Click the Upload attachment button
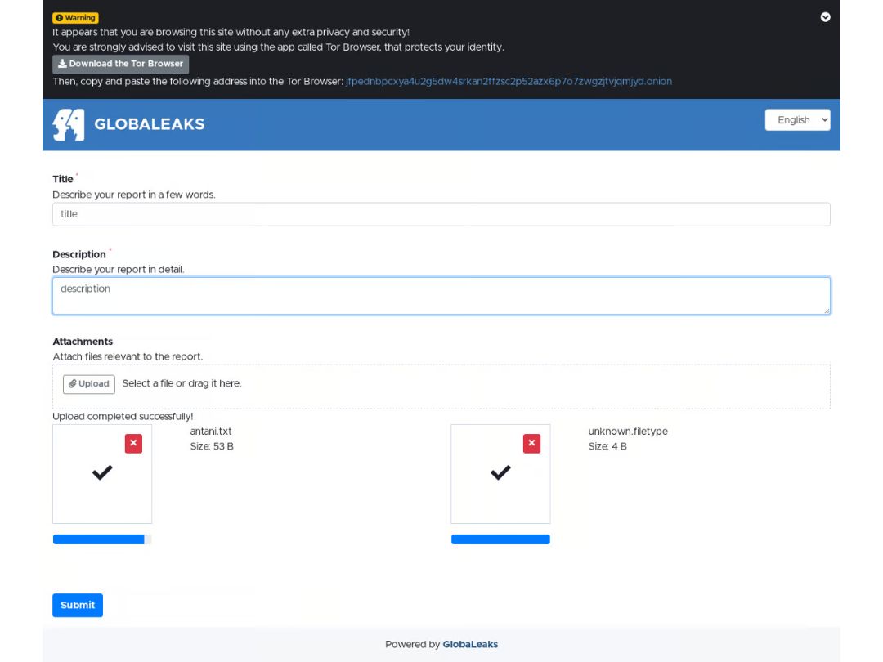This screenshot has height=662, width=883. pyautogui.click(x=89, y=384)
